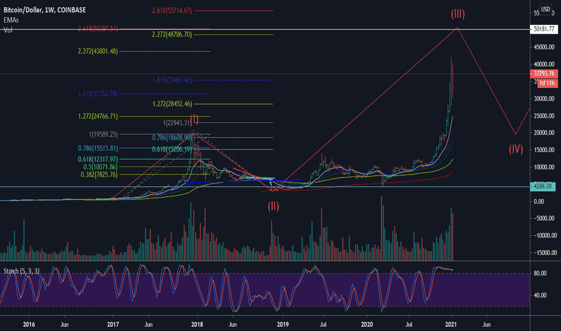Select the 1(22943.31) Fibonacci level label
The height and width of the screenshot is (331, 561).
pos(178,123)
